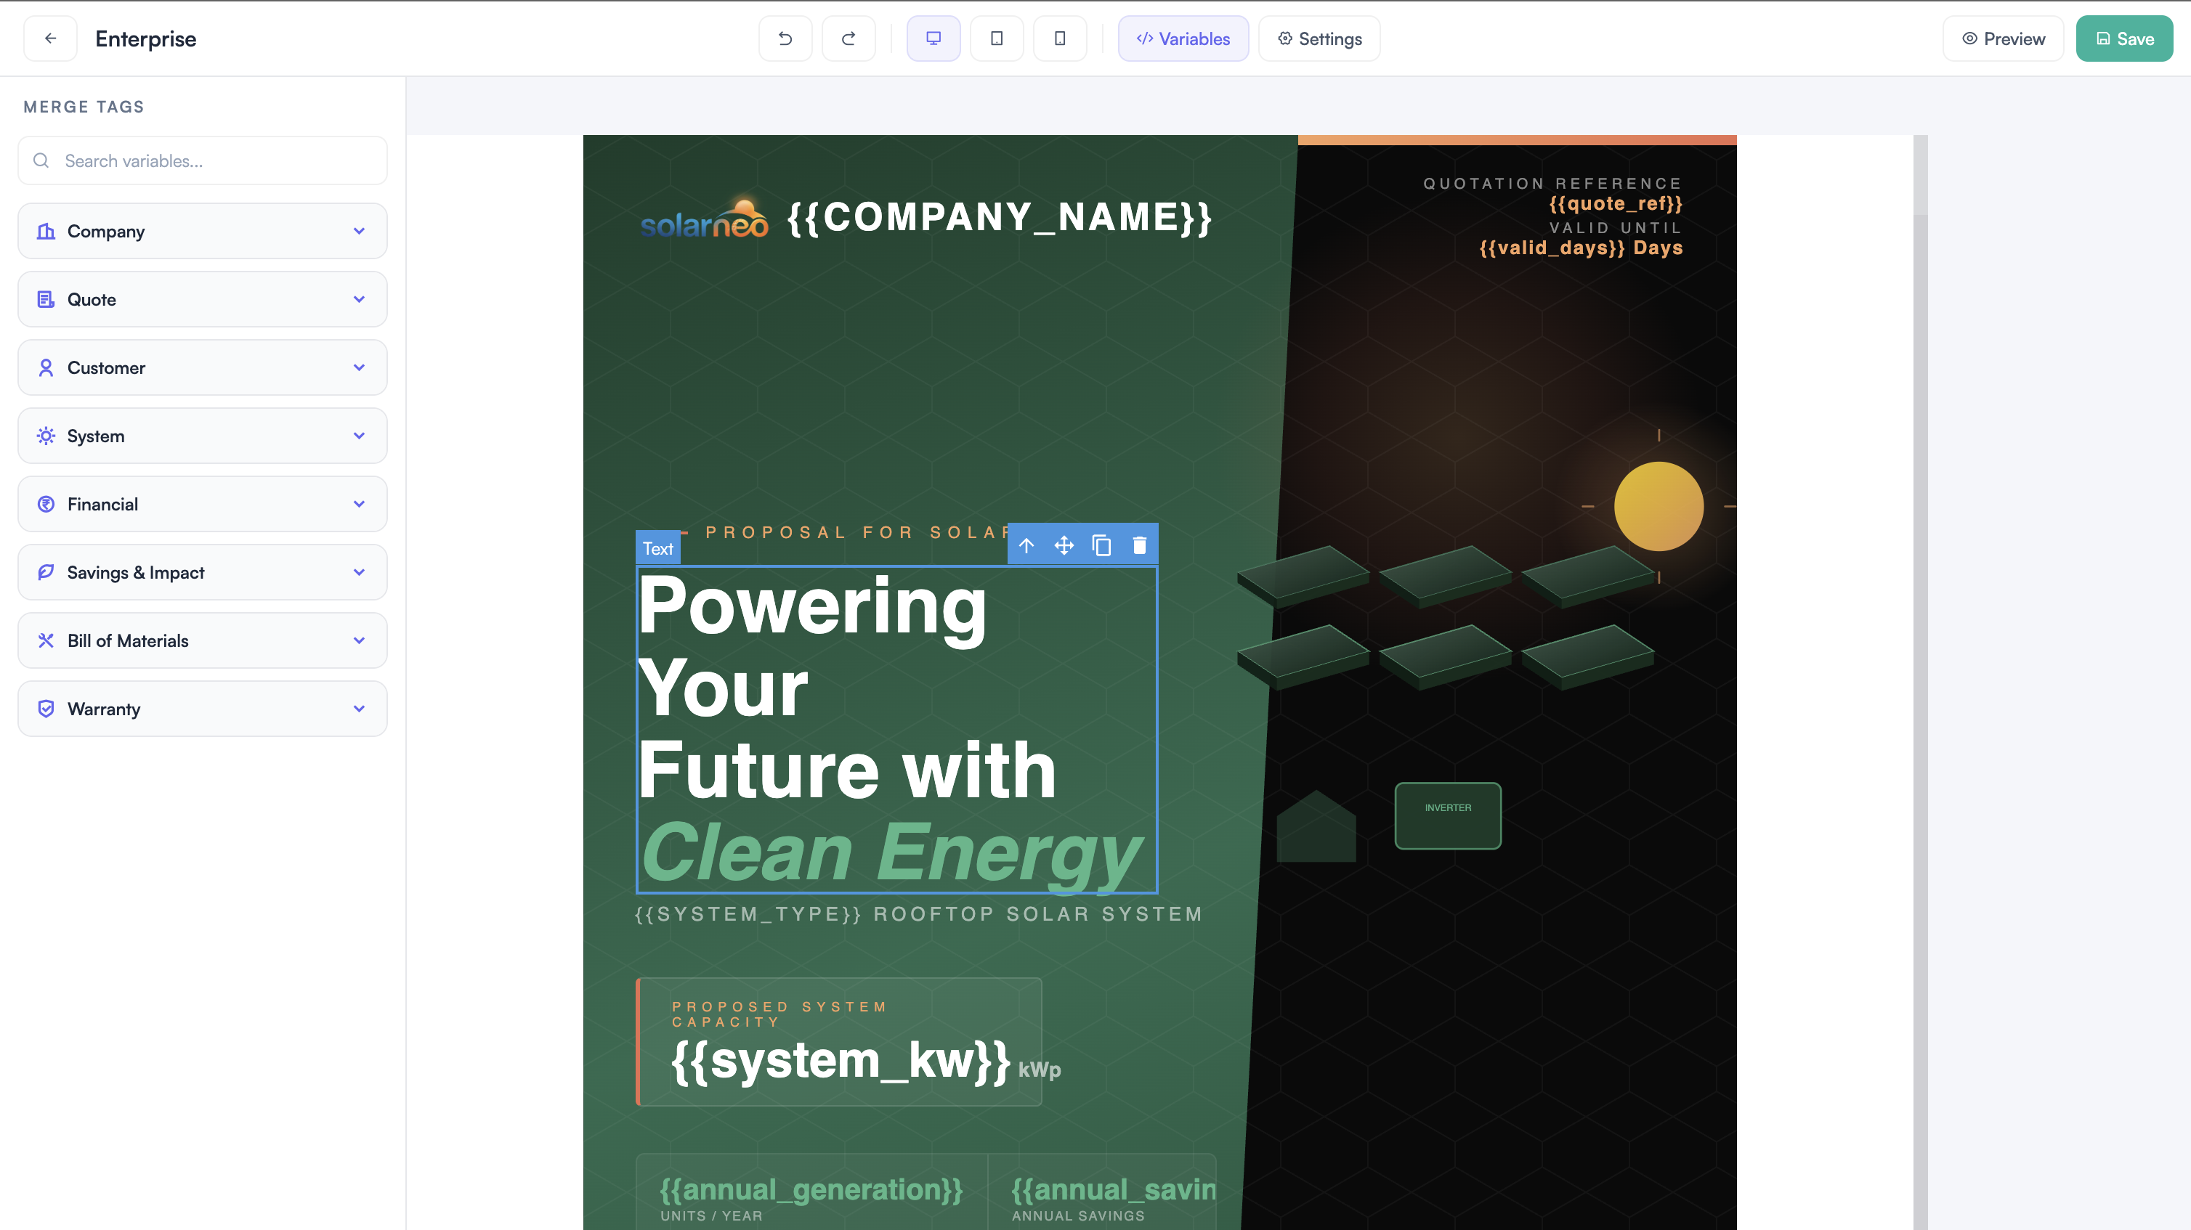Click the Savings & Impact leaf icon
The height and width of the screenshot is (1230, 2191).
[46, 572]
